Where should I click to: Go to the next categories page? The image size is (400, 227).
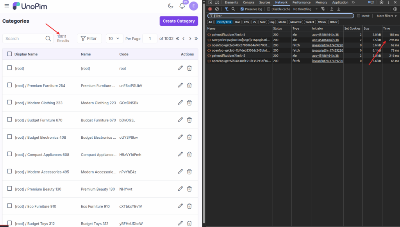coord(190,39)
